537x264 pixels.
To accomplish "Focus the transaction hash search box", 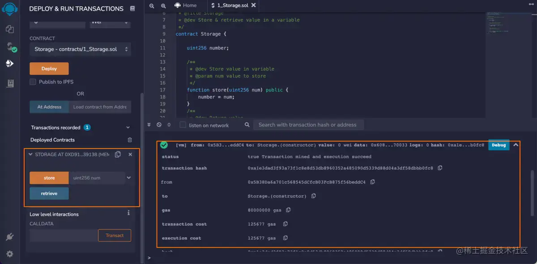I will click(308, 125).
